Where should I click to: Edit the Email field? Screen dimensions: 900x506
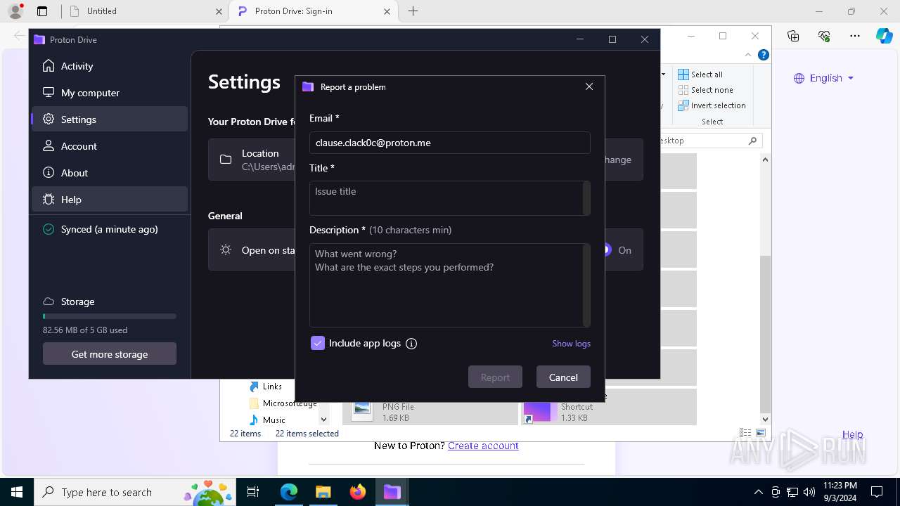pyautogui.click(x=449, y=143)
